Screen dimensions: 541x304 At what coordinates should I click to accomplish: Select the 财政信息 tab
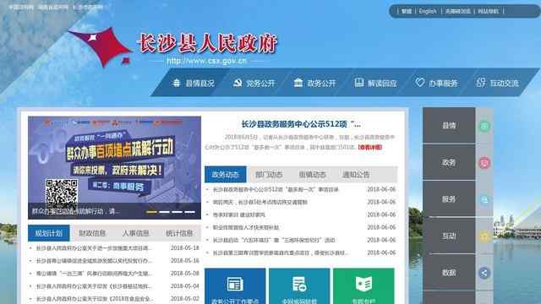tap(92, 233)
